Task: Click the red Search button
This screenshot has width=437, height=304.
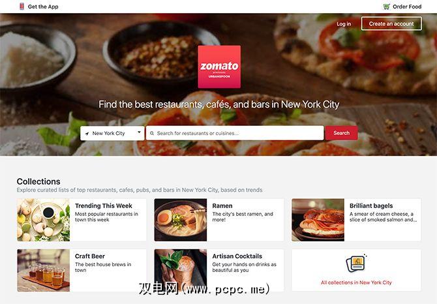Action: 341,133
